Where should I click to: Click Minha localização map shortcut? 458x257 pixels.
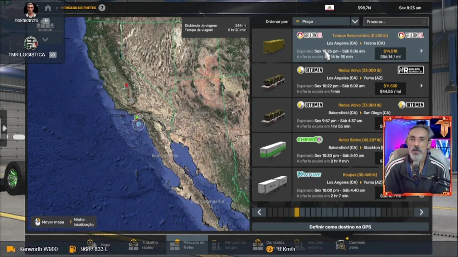(x=81, y=222)
